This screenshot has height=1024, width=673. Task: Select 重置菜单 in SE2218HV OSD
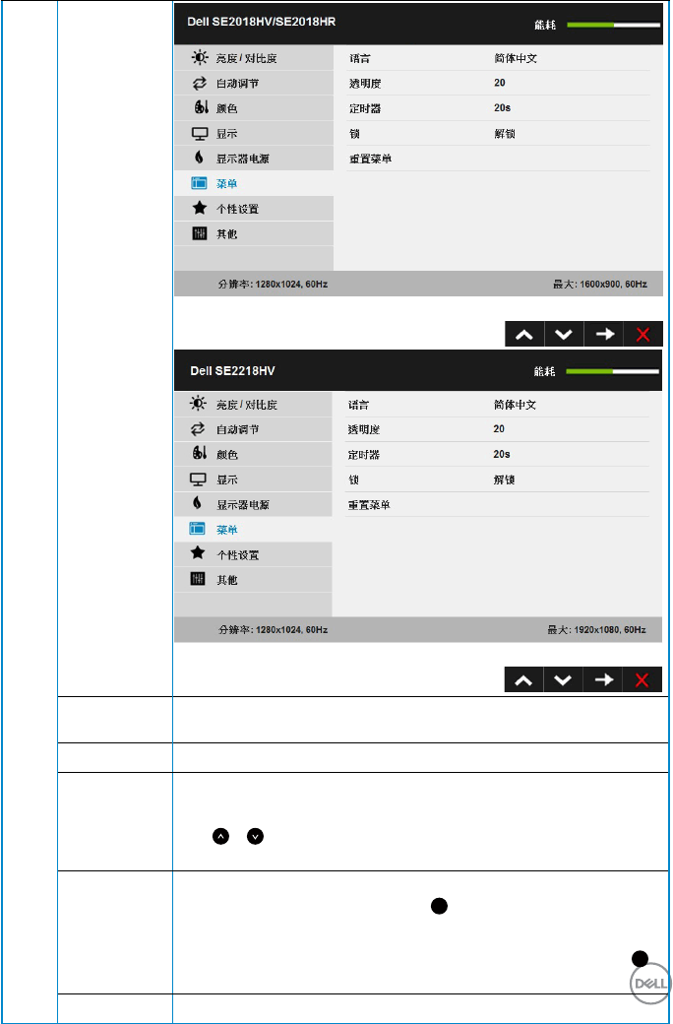pos(369,505)
